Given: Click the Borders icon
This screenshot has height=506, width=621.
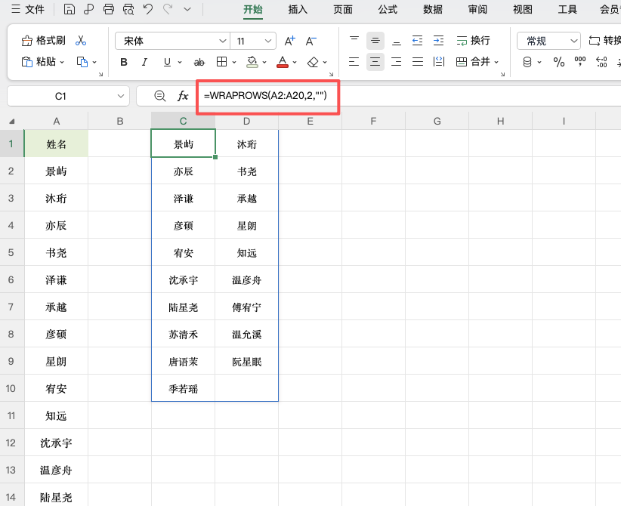Looking at the screenshot, I should 222,62.
